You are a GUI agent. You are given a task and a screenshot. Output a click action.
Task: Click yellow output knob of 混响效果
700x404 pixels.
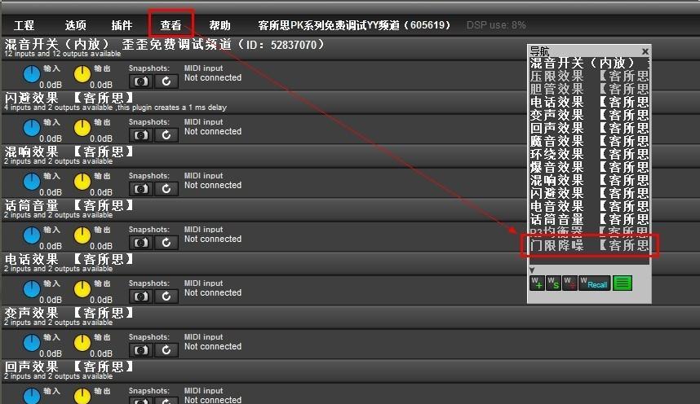point(82,182)
